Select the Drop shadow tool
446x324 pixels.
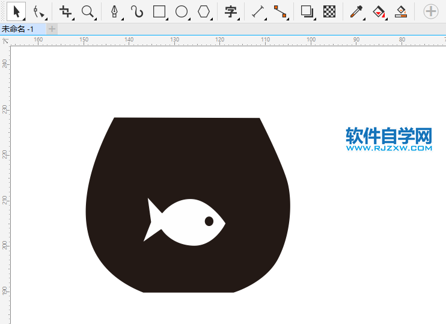[x=307, y=11]
